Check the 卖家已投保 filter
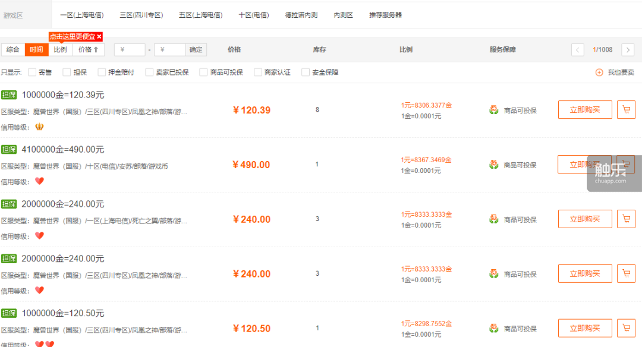The height and width of the screenshot is (347, 642). (149, 72)
